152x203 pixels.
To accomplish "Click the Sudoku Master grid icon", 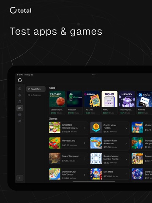I will (x=96, y=159).
